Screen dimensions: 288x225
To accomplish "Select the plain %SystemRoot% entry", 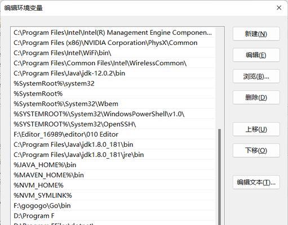I will point(113,93).
